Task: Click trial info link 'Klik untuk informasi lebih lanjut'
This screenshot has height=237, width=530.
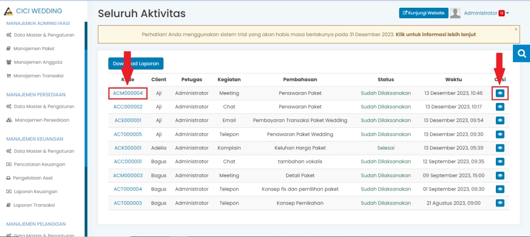Action: tap(436, 35)
